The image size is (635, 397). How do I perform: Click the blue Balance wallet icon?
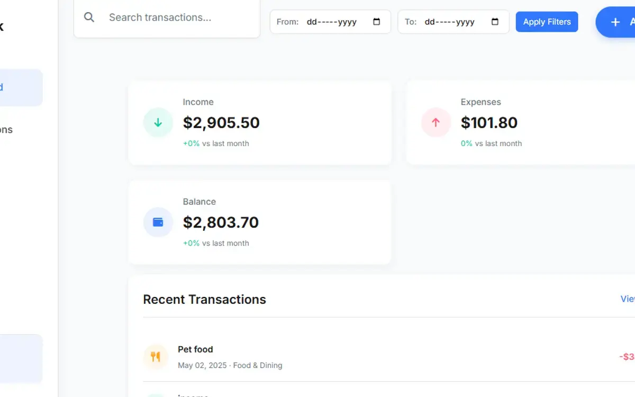[158, 222]
